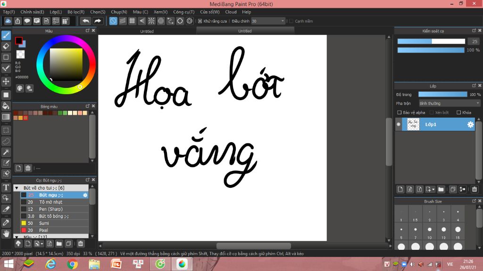Screen dimensions: 483x271
Task: Select the Lasso tool
Action: pos(6,141)
